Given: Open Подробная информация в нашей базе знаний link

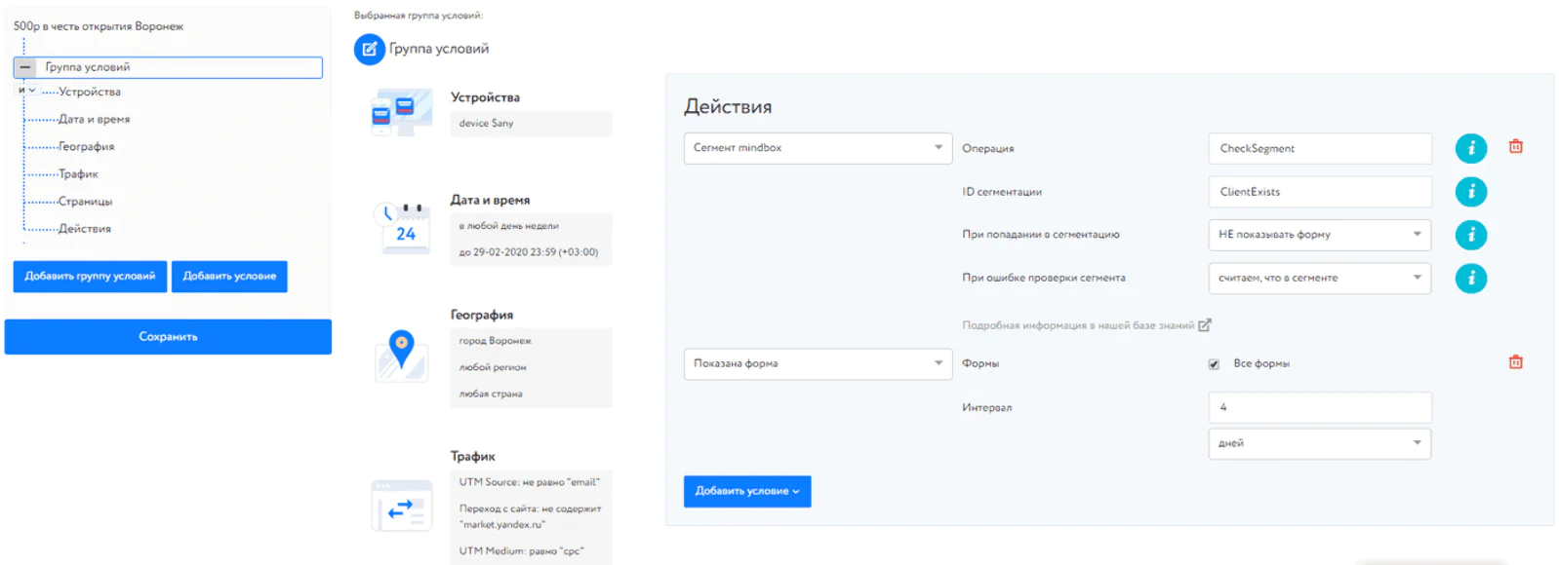Looking at the screenshot, I should coord(1078,325).
